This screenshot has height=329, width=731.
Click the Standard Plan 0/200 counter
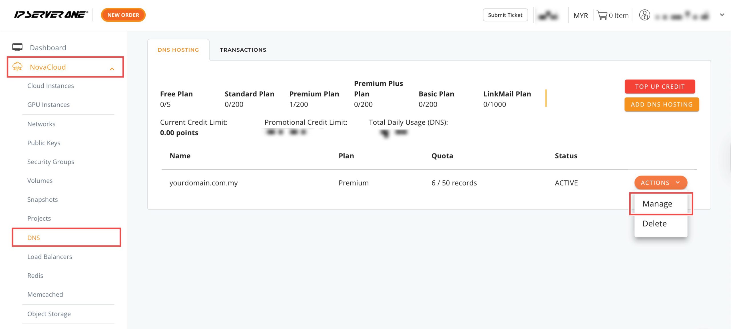[x=249, y=99]
